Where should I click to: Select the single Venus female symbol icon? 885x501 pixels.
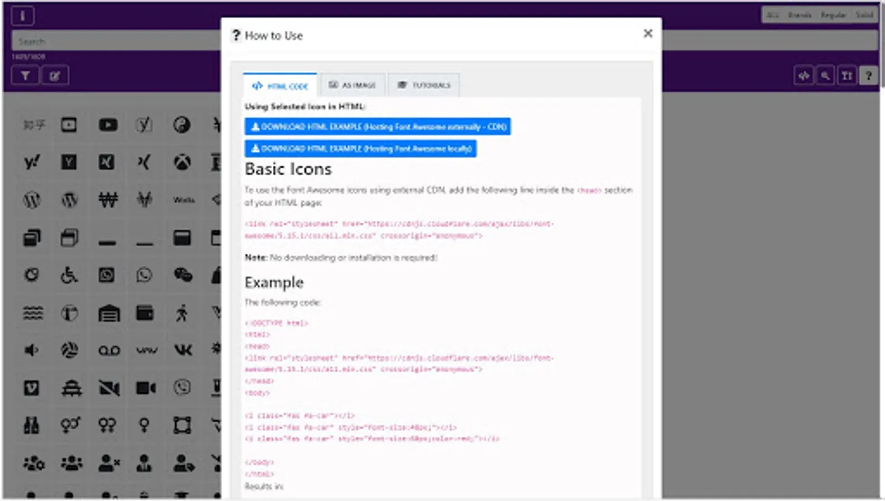(x=144, y=425)
